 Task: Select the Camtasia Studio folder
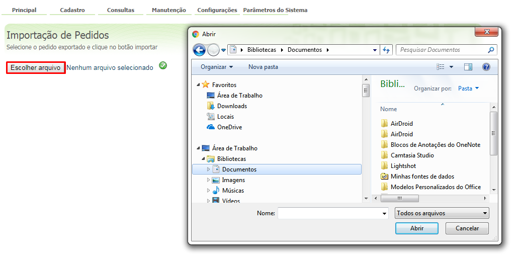pos(412,155)
